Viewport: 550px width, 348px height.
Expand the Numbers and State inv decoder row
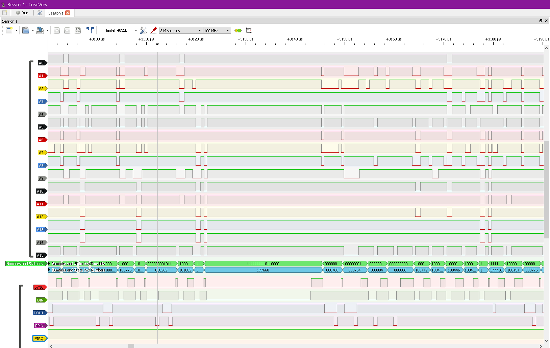(x=49, y=264)
